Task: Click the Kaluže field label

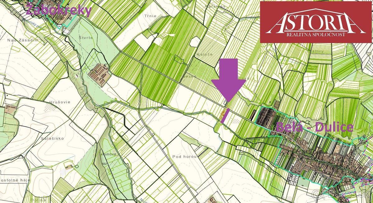Action: pyautogui.click(x=204, y=54)
